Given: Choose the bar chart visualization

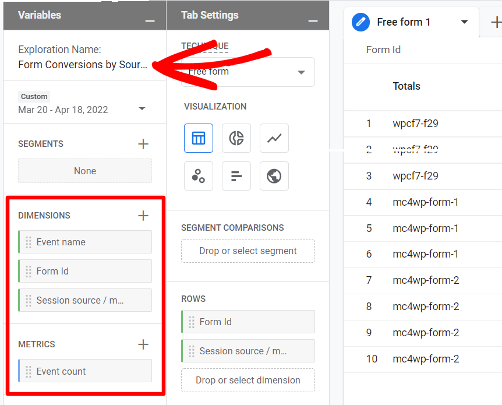Looking at the screenshot, I should [x=236, y=176].
